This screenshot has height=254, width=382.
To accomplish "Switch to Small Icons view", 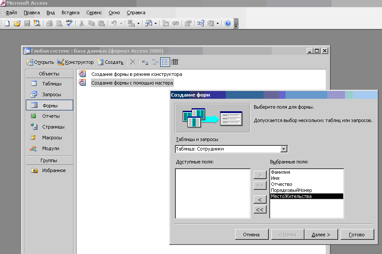I will click(155, 62).
